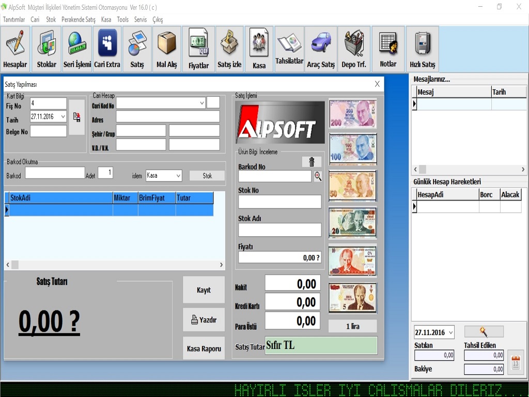The width and height of the screenshot is (529, 397).
Task: Click the Adres field
Action: tap(168, 116)
